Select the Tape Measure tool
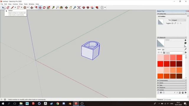This screenshot has width=189, height=106. click(x=53, y=8)
